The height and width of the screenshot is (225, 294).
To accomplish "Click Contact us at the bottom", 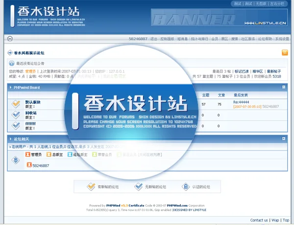I will pos(259,220).
